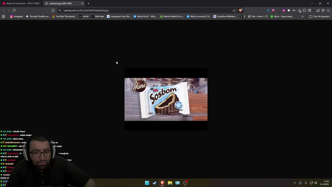The width and height of the screenshot is (332, 187).
Task: Open Steam from taskbar
Action: tap(155, 183)
